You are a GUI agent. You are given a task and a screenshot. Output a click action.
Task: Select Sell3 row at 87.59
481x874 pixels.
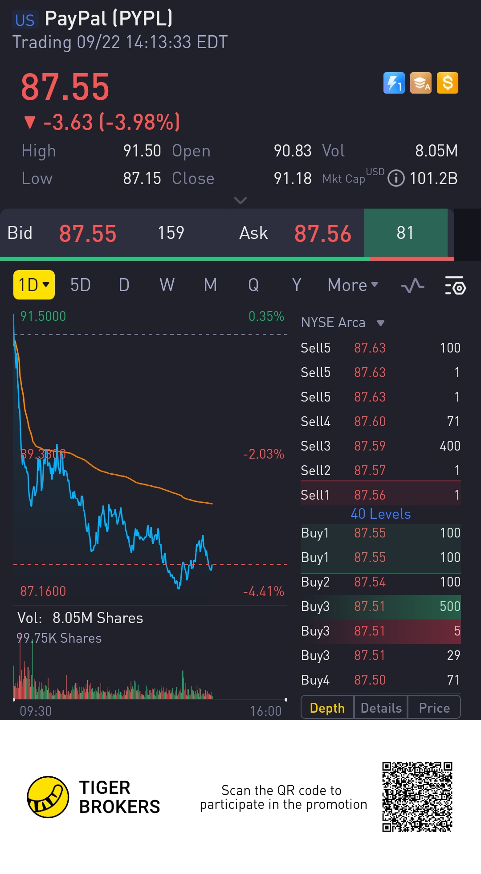point(381,446)
